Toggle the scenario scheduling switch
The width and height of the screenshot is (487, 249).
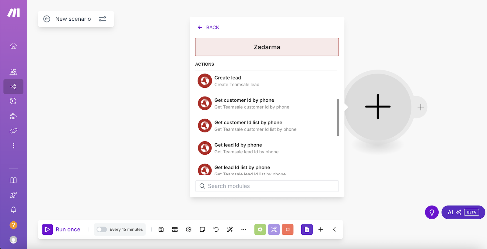point(102,230)
